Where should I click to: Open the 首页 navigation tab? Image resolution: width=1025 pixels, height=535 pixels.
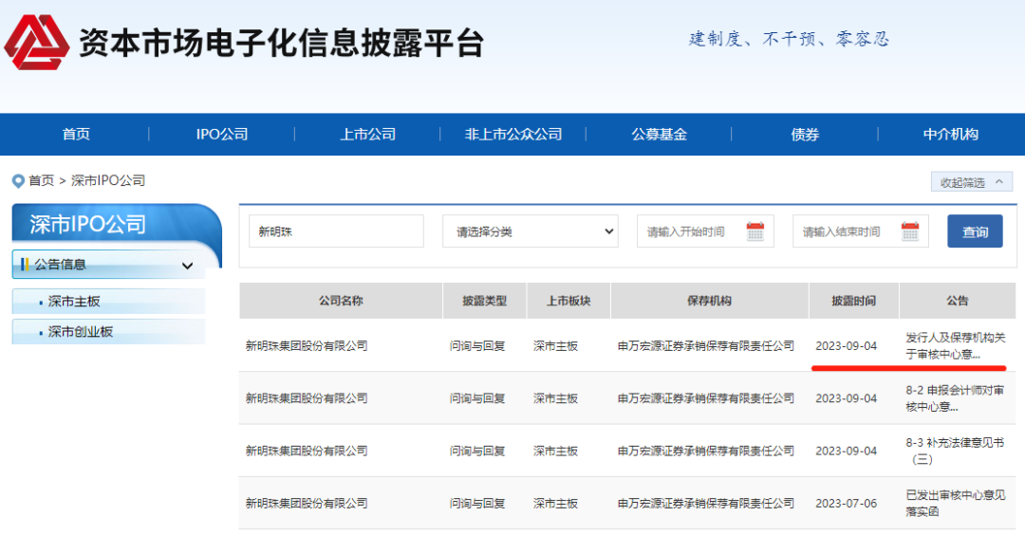tap(76, 135)
